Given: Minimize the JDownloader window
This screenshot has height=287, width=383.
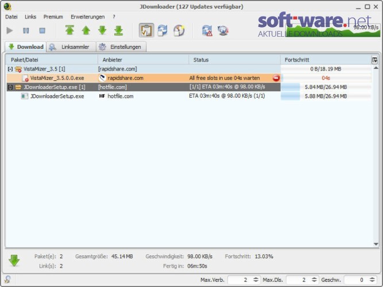Looking at the screenshot, I should tap(358, 7).
